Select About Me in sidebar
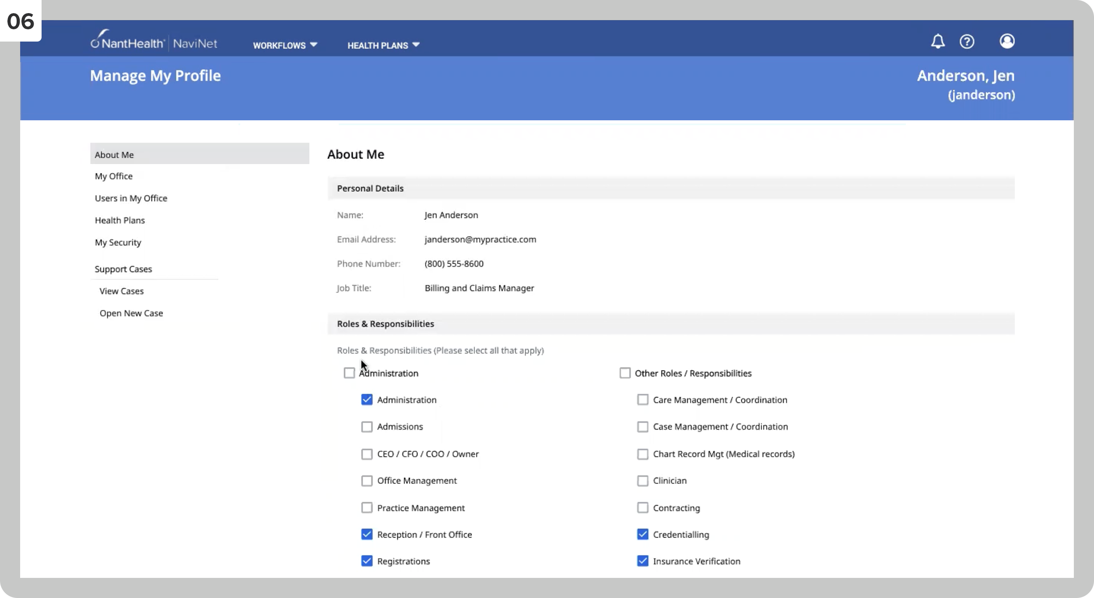1094x598 pixels. [200, 154]
